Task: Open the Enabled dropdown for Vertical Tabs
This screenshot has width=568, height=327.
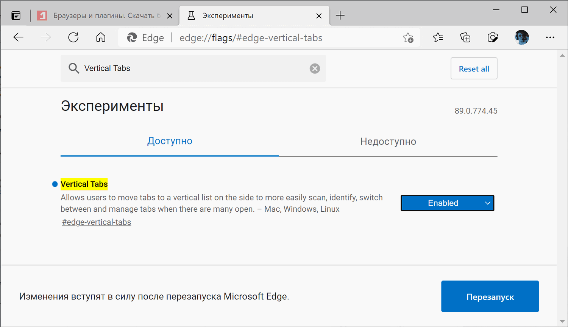Action: click(x=447, y=203)
